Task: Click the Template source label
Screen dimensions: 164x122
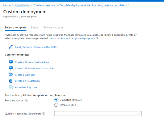Action: [x=14, y=100]
